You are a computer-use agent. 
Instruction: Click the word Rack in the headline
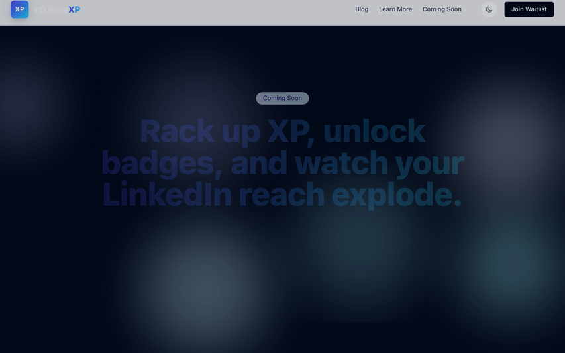[177, 131]
